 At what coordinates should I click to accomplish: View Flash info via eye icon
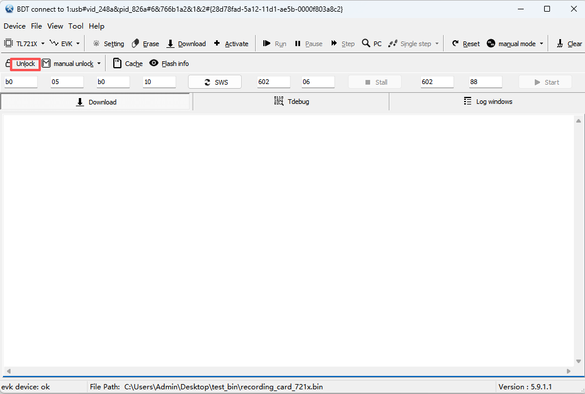(154, 63)
